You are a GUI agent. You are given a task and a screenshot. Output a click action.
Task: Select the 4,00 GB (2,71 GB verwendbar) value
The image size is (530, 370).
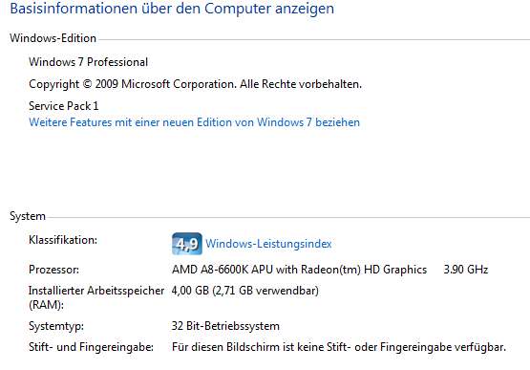245,291
